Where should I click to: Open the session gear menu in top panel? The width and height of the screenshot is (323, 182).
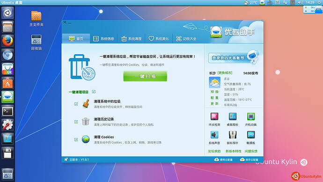319,2
